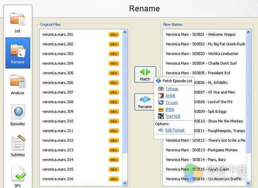Viewport: 258px width, 188px height.
Task: Open the SFV checksum panel
Action: pyautogui.click(x=18, y=176)
